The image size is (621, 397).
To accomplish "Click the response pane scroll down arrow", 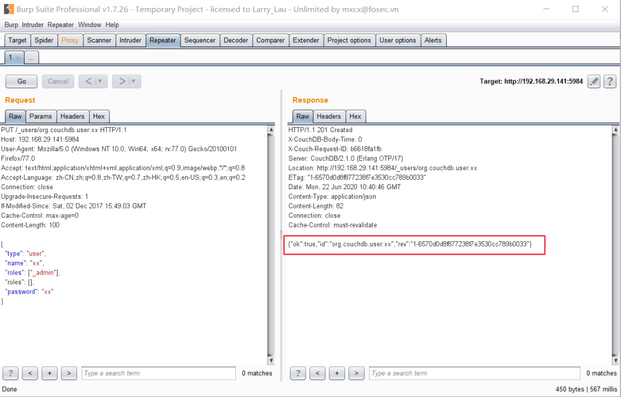I will click(x=615, y=360).
